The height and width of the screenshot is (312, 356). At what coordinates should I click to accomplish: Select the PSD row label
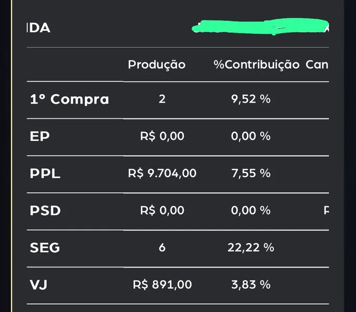click(x=45, y=210)
